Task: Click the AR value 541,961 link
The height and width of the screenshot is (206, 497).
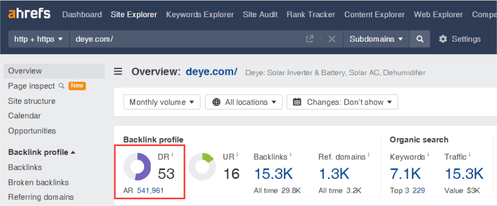Action: tap(150, 190)
